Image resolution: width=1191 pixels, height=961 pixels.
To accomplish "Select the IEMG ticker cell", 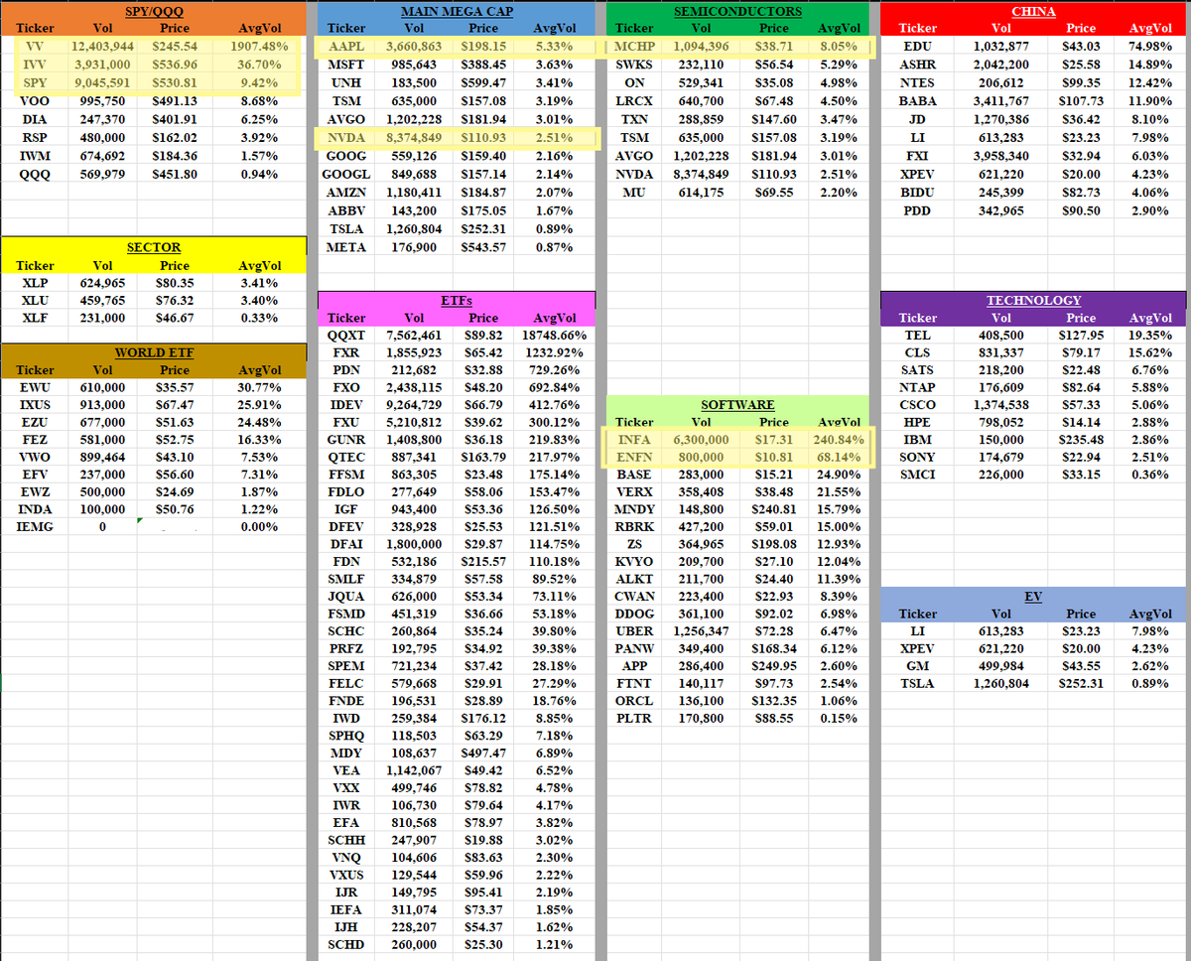I will coord(36,527).
